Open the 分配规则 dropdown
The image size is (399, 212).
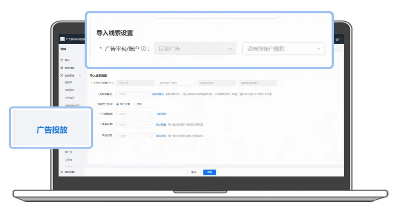click(135, 114)
